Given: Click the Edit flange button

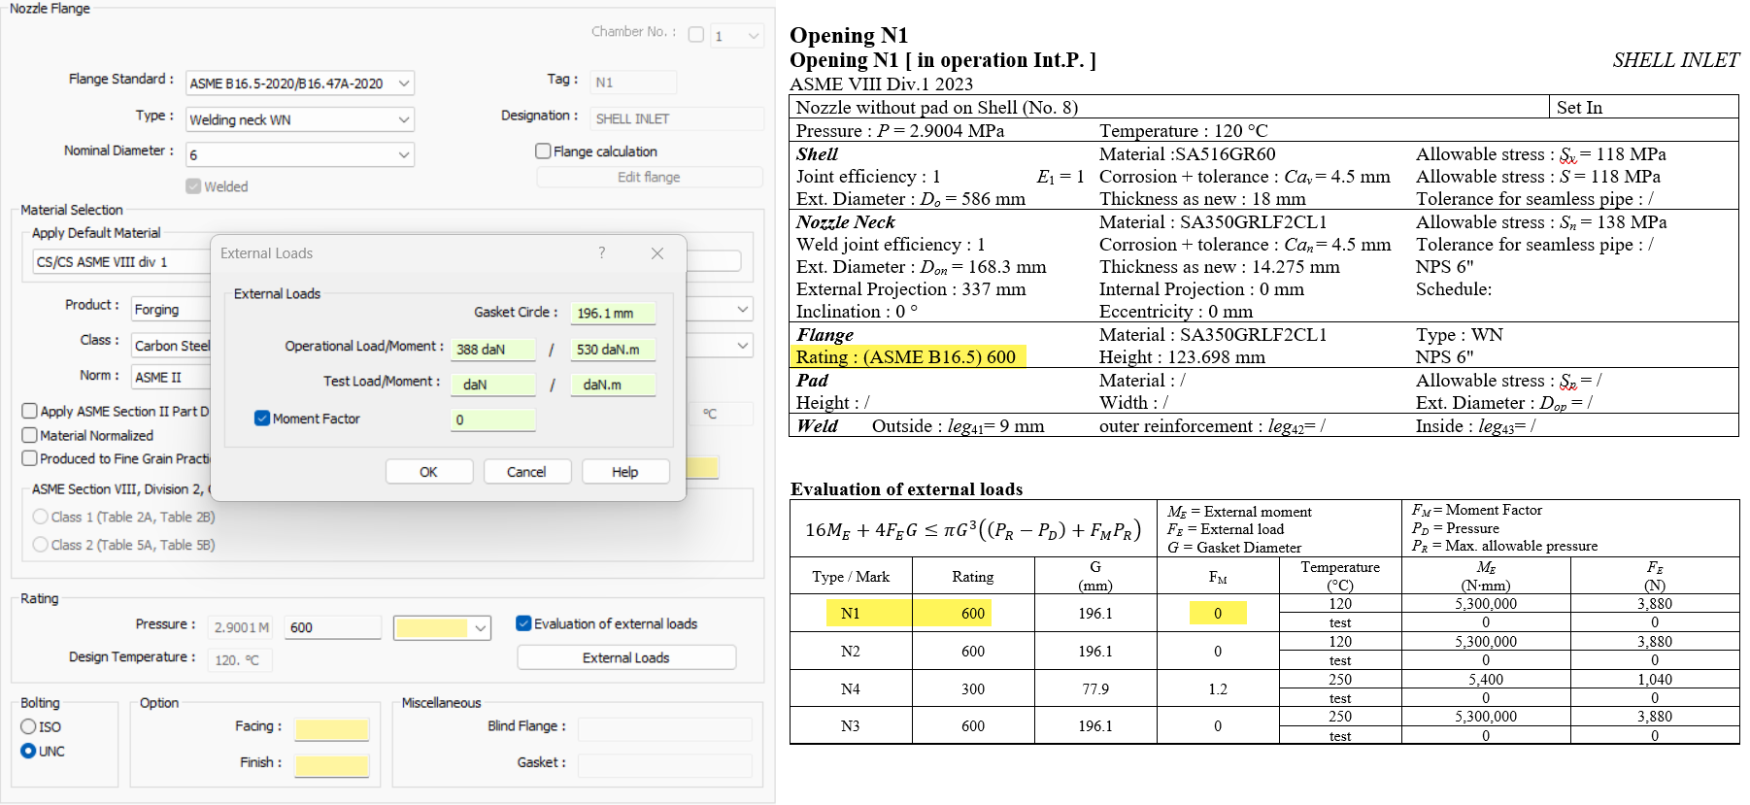Looking at the screenshot, I should coord(649,177).
